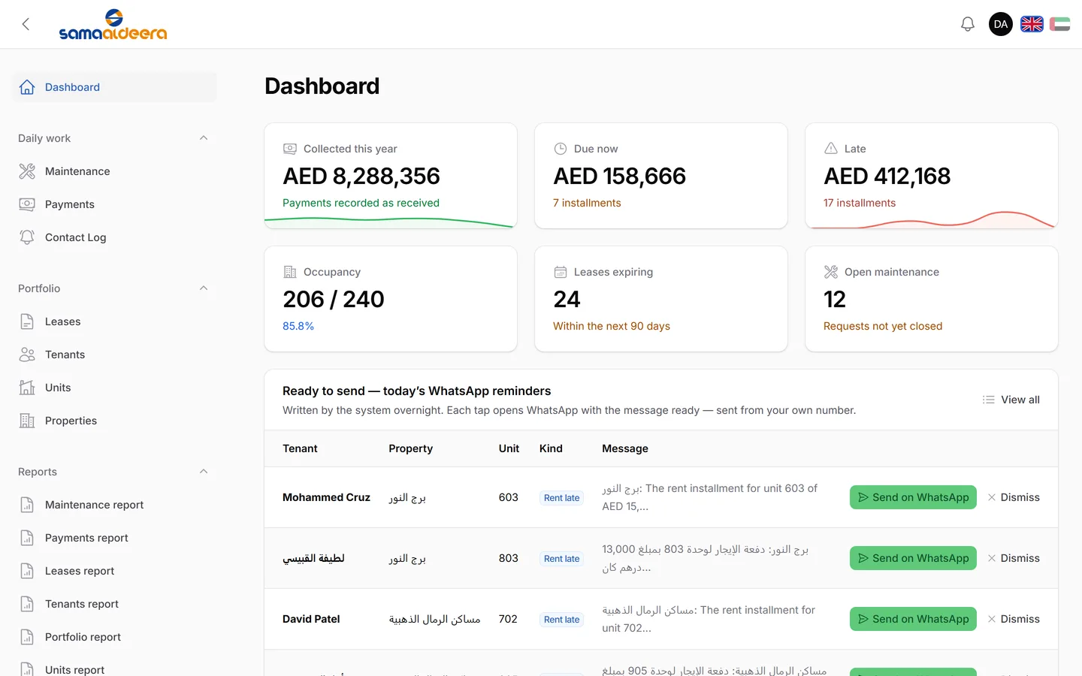
Task: Open Portfolio report in sidebar
Action: click(114, 637)
